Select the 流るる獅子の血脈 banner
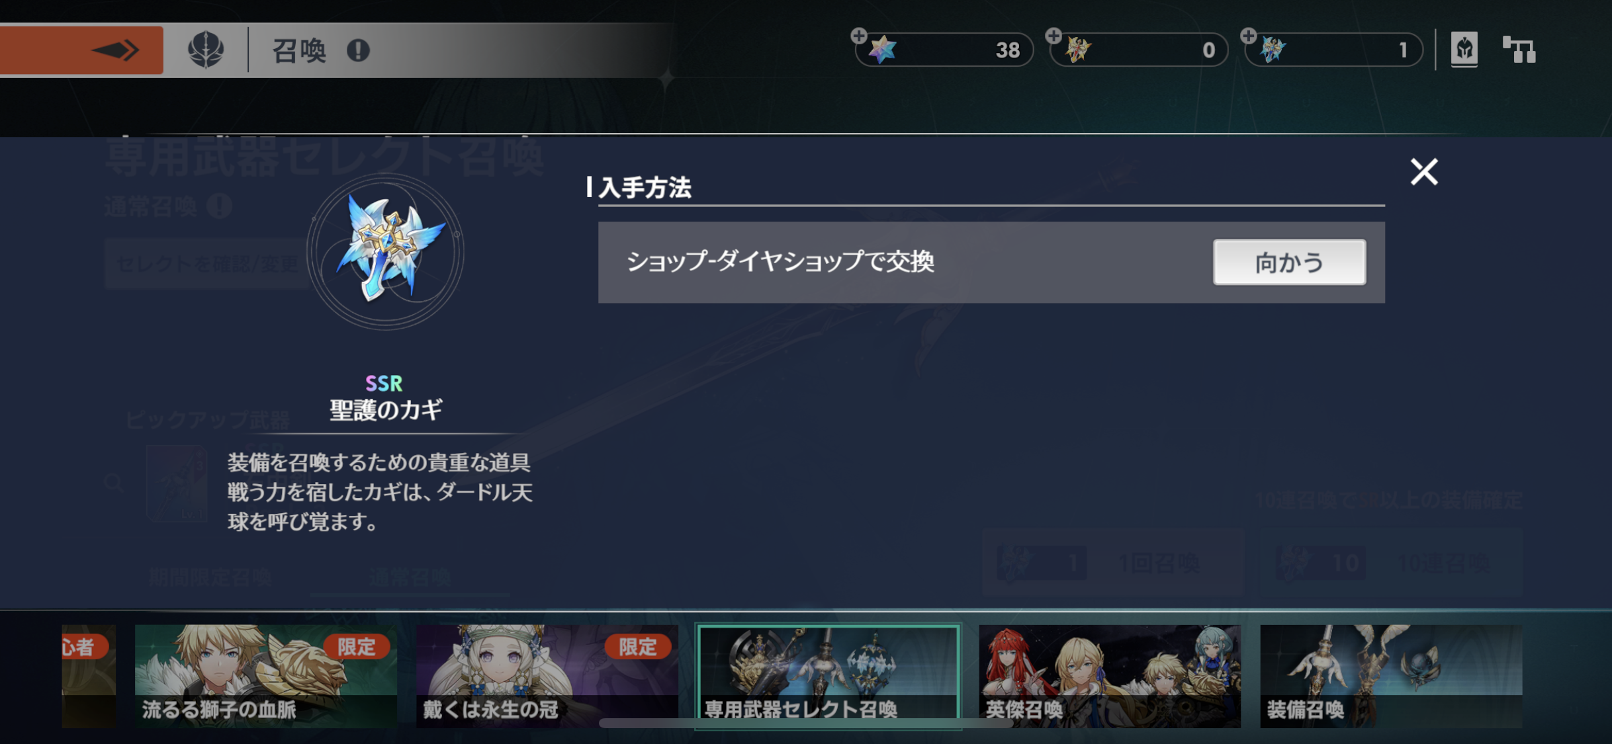1612x744 pixels. 265,676
